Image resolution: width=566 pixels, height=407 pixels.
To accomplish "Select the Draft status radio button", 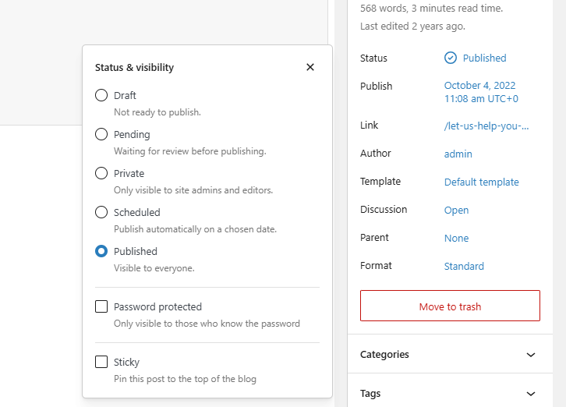I will tap(101, 95).
